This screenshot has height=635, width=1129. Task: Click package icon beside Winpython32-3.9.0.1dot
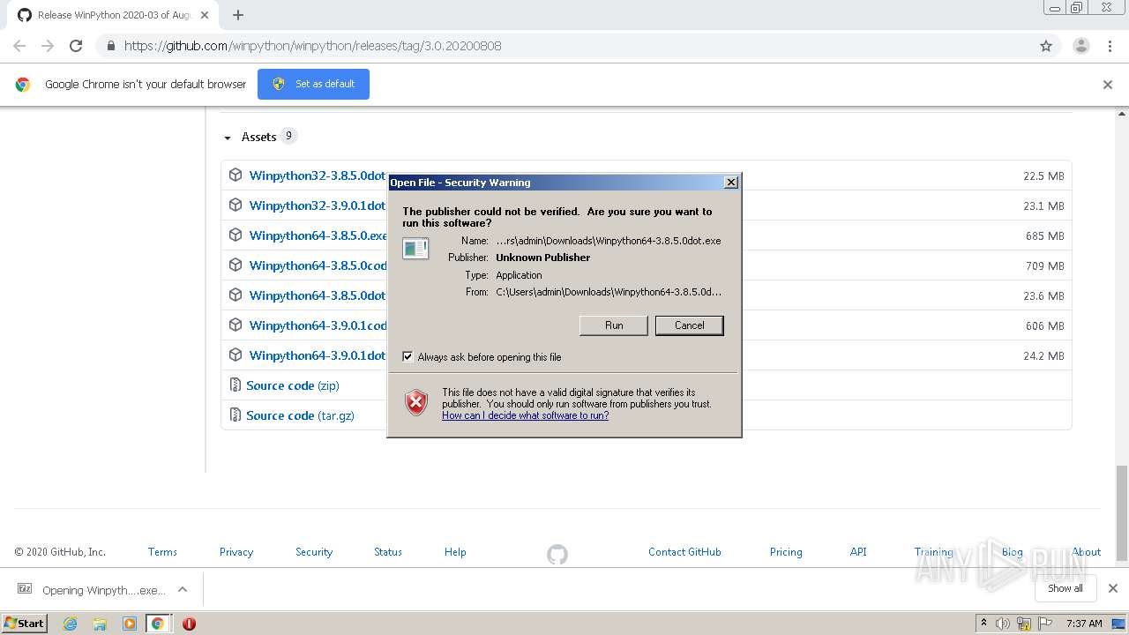click(236, 205)
